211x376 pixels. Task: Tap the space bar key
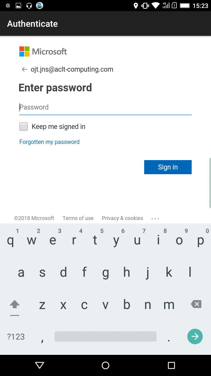(x=105, y=337)
